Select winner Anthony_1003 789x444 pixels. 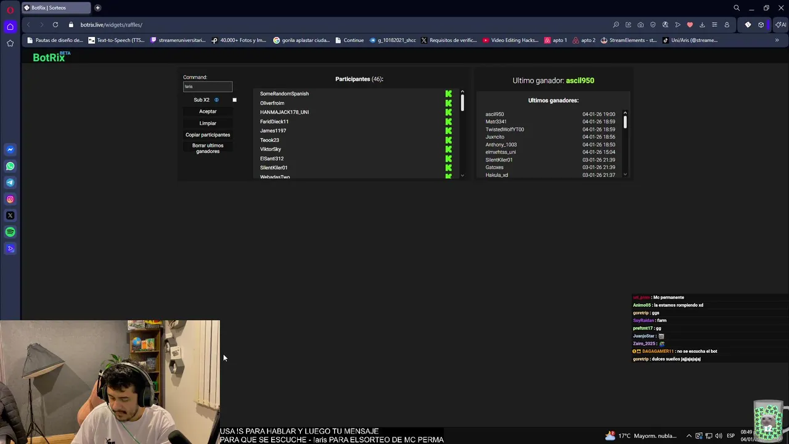click(x=501, y=145)
